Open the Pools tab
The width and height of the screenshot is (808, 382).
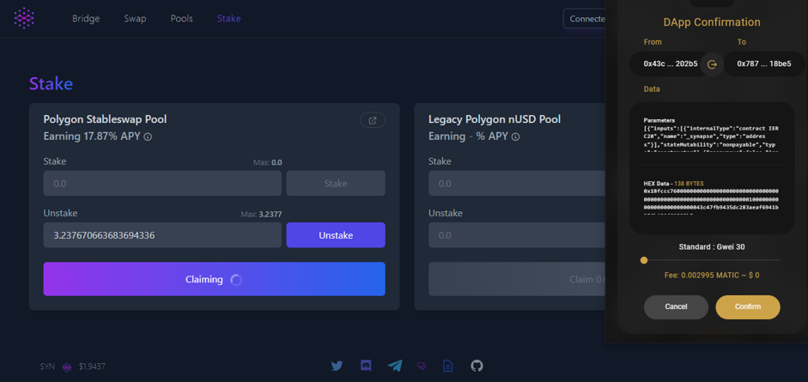click(x=181, y=18)
